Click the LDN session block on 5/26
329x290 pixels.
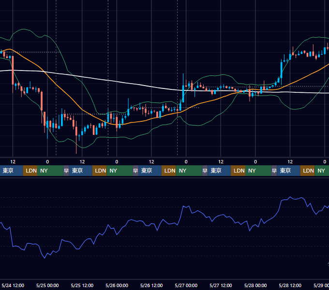[x=169, y=171]
